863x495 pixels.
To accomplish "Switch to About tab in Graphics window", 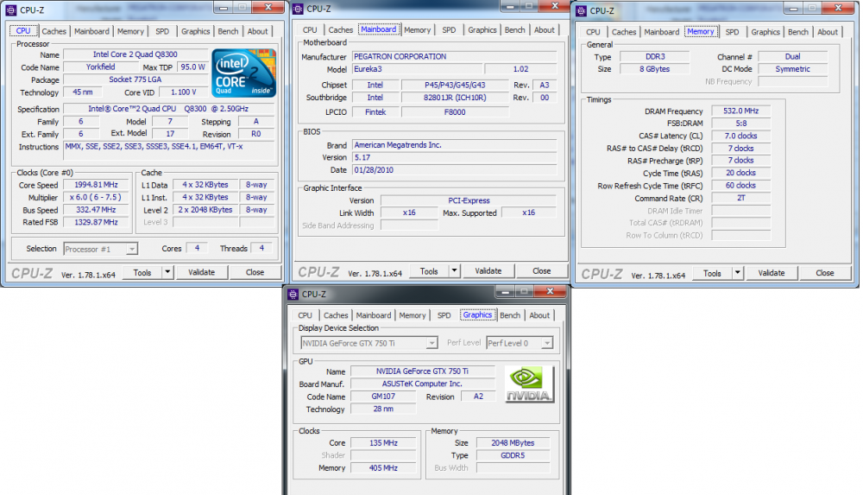I will click(x=539, y=315).
